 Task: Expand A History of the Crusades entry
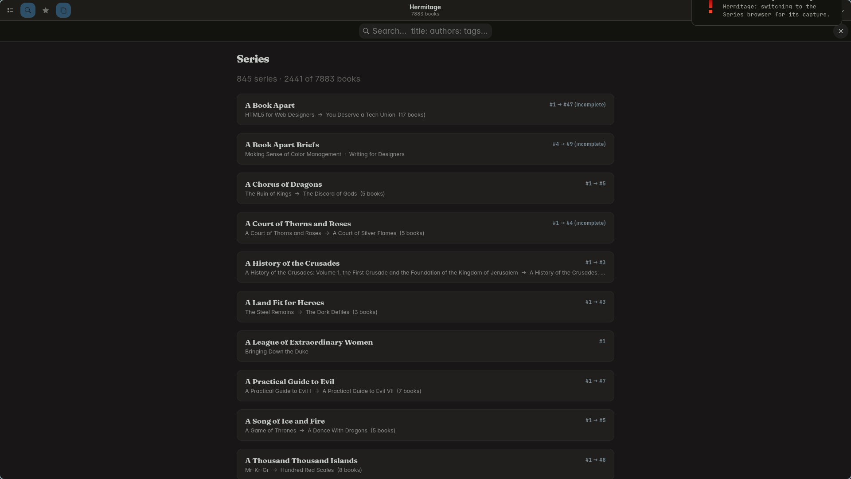[x=425, y=267]
